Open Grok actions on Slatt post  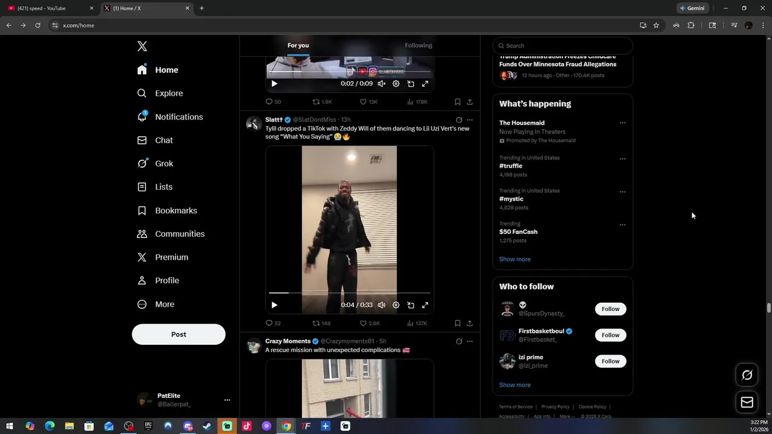(x=459, y=120)
